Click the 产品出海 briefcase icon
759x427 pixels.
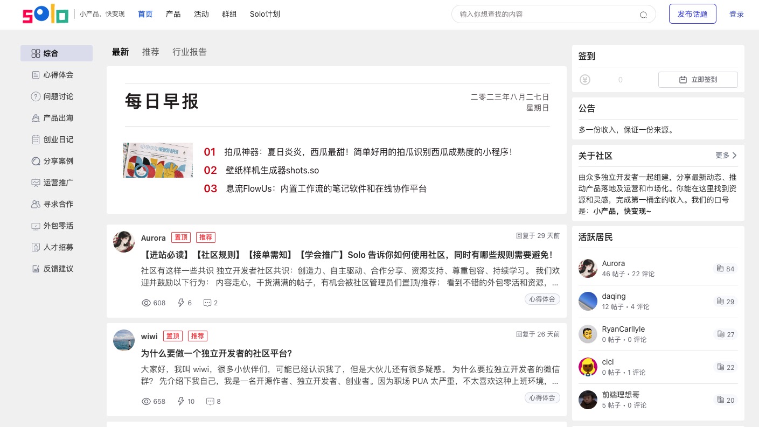36,118
